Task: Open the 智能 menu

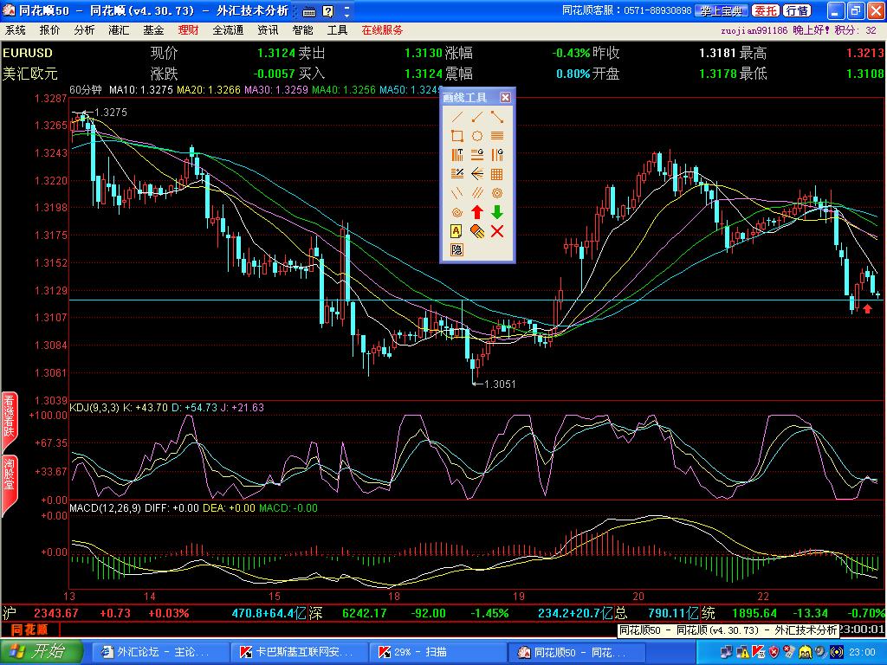Action: 302,30
